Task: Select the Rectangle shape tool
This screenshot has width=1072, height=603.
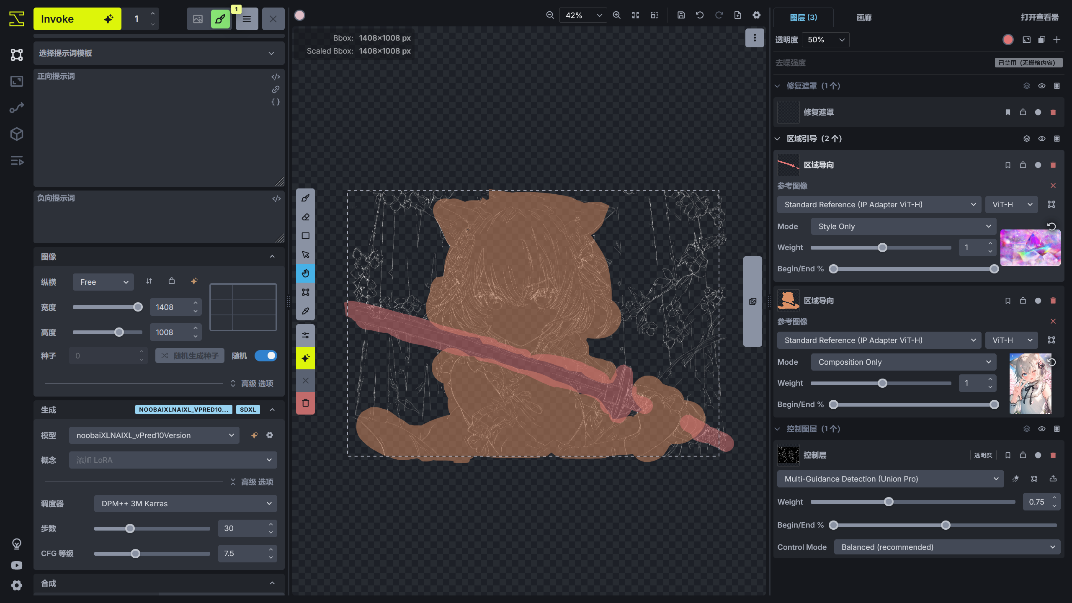Action: coord(305,236)
